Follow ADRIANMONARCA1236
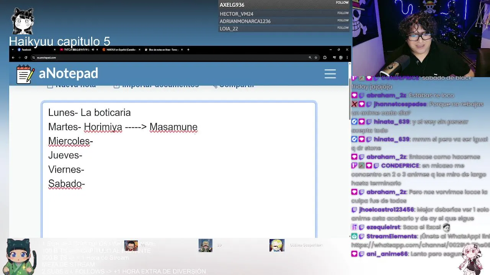 (343, 20)
